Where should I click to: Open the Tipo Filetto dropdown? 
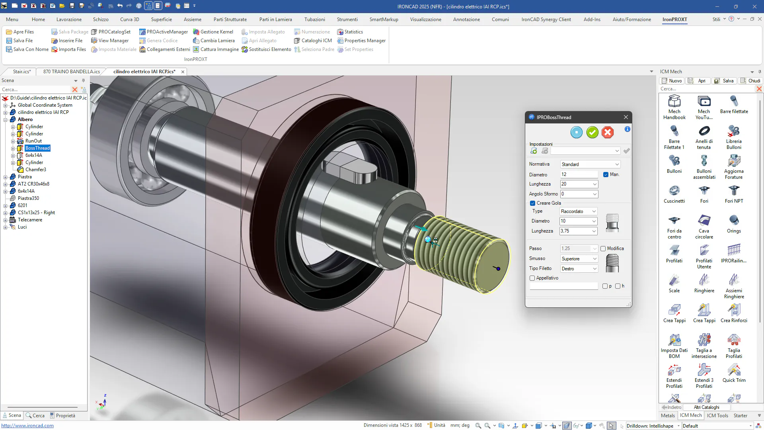click(x=579, y=269)
